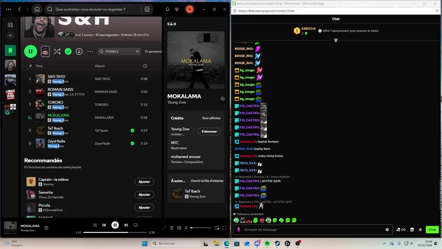The width and height of the screenshot is (442, 249).
Task: Open the Spotify miniplayer
Action: pos(217,228)
